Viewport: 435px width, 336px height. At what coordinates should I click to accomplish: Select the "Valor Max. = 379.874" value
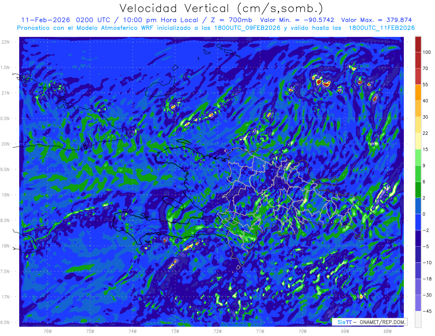(376, 20)
